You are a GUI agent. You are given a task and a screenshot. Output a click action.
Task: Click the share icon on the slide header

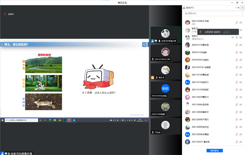coord(144,44)
